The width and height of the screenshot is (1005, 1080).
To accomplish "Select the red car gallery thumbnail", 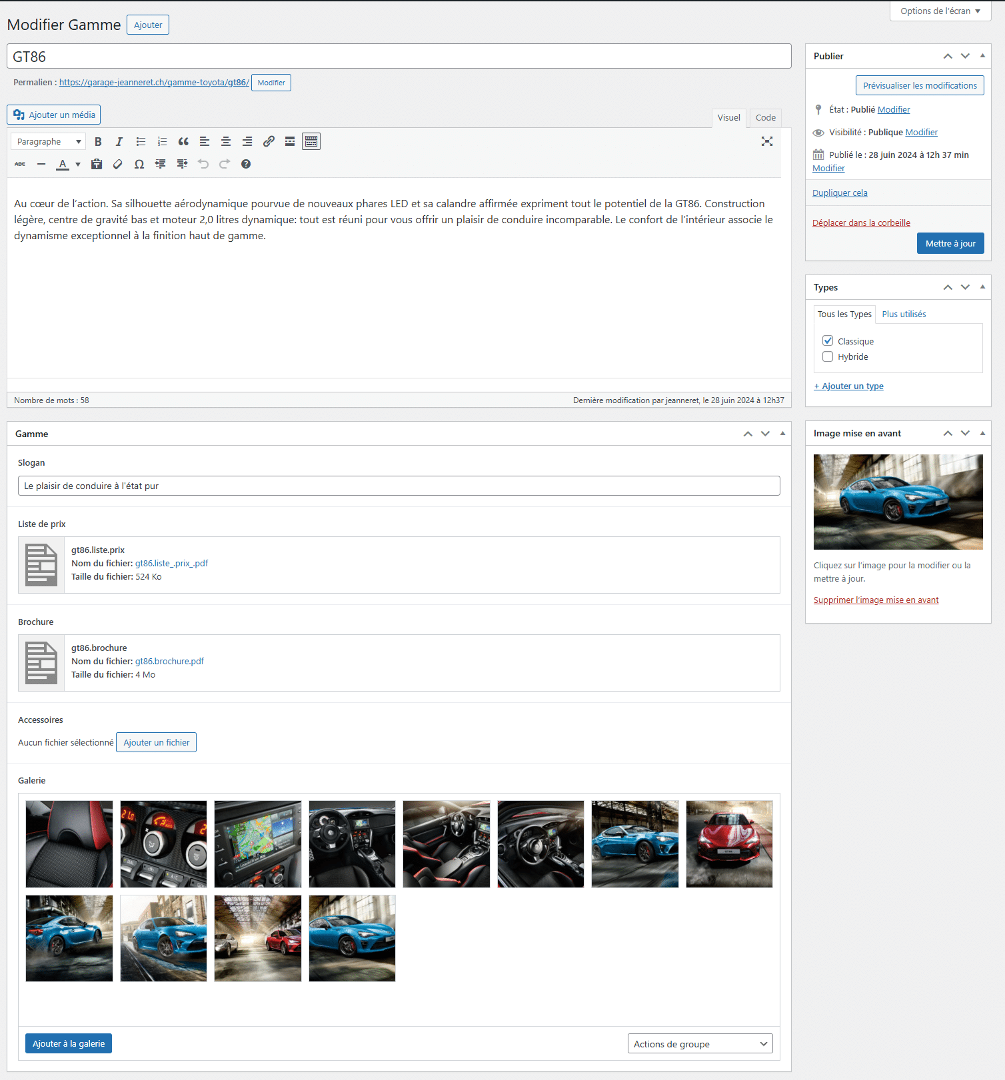I will 729,844.
